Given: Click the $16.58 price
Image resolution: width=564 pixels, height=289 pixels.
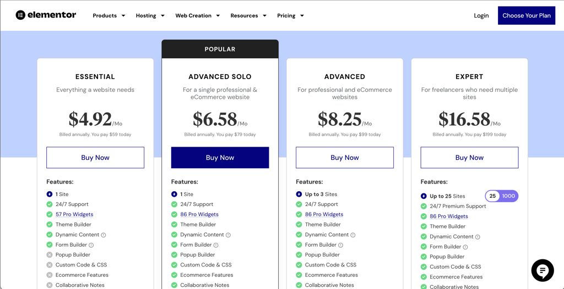Looking at the screenshot, I should pyautogui.click(x=464, y=119).
